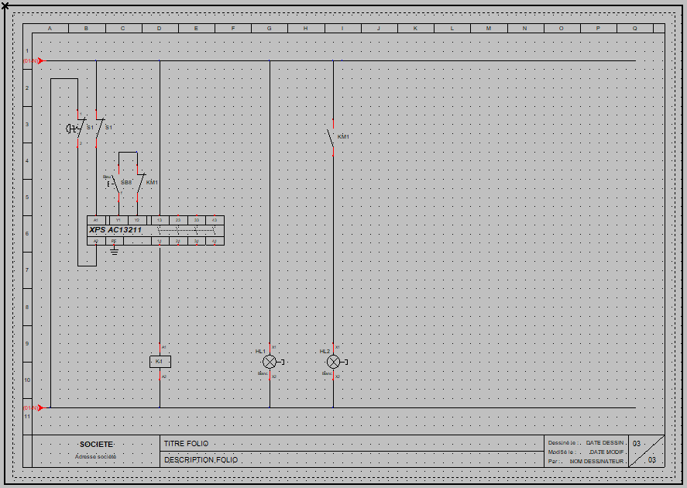Click the HL2 indicator lamp symbol
Viewport: 687px width, 488px height.
click(x=335, y=362)
